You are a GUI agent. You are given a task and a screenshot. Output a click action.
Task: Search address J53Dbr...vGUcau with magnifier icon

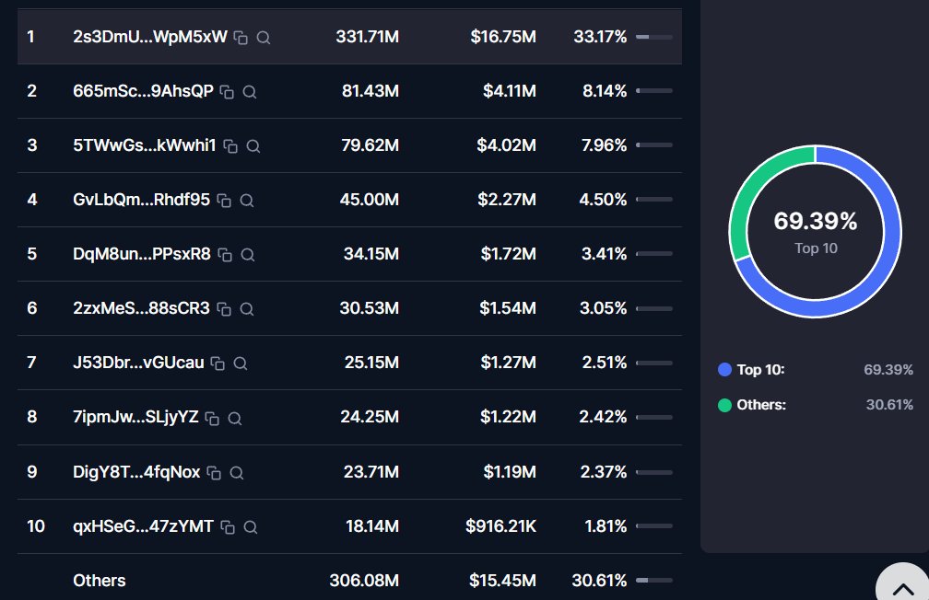click(240, 363)
